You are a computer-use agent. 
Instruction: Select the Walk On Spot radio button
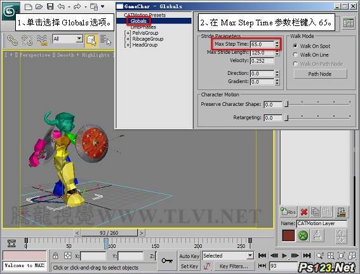[x=295, y=46]
